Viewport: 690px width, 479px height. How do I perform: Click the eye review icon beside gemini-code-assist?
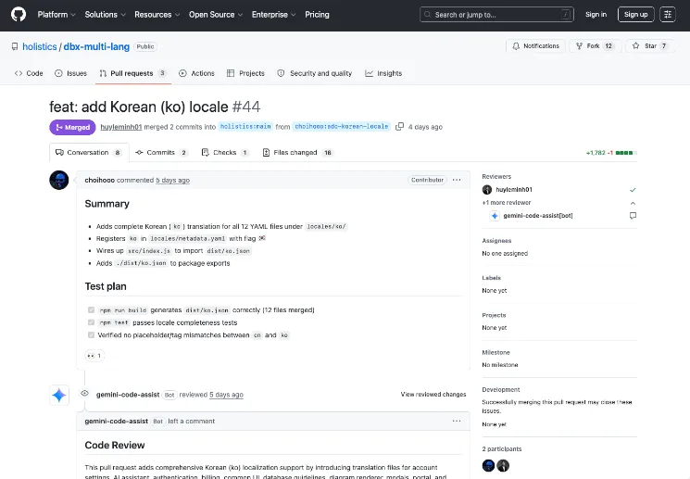85,394
